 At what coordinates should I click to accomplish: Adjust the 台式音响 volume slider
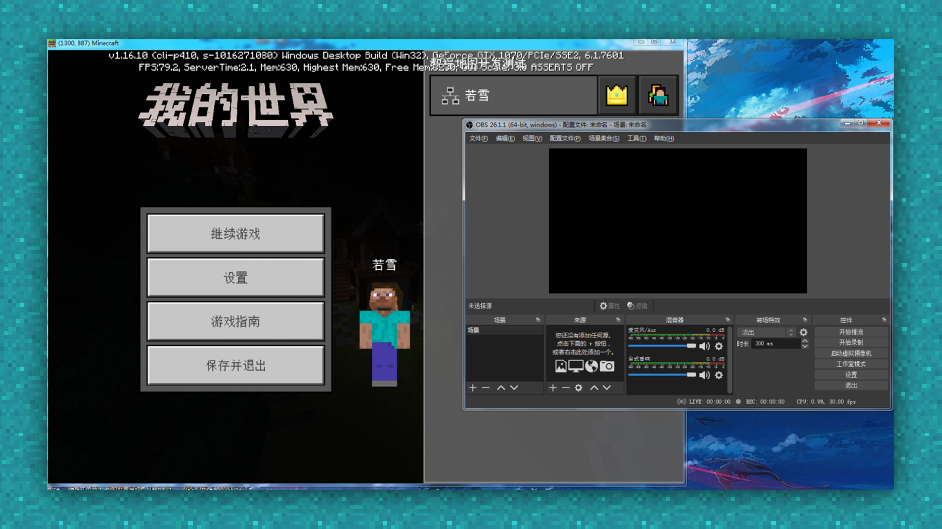point(662,375)
